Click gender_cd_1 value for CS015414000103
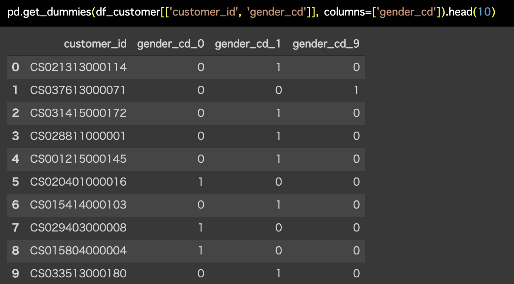 coord(278,205)
